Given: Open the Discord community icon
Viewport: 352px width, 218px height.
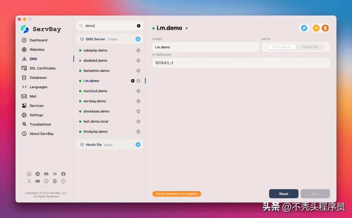Looking at the screenshot, I should 46,174.
